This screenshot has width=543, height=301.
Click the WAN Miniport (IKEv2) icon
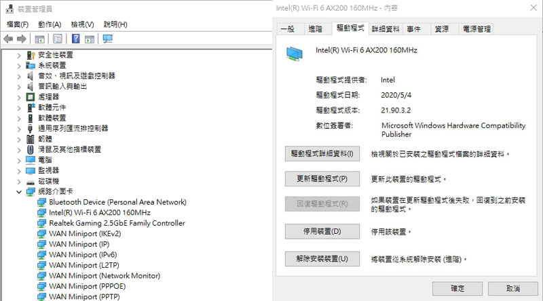pyautogui.click(x=41, y=234)
